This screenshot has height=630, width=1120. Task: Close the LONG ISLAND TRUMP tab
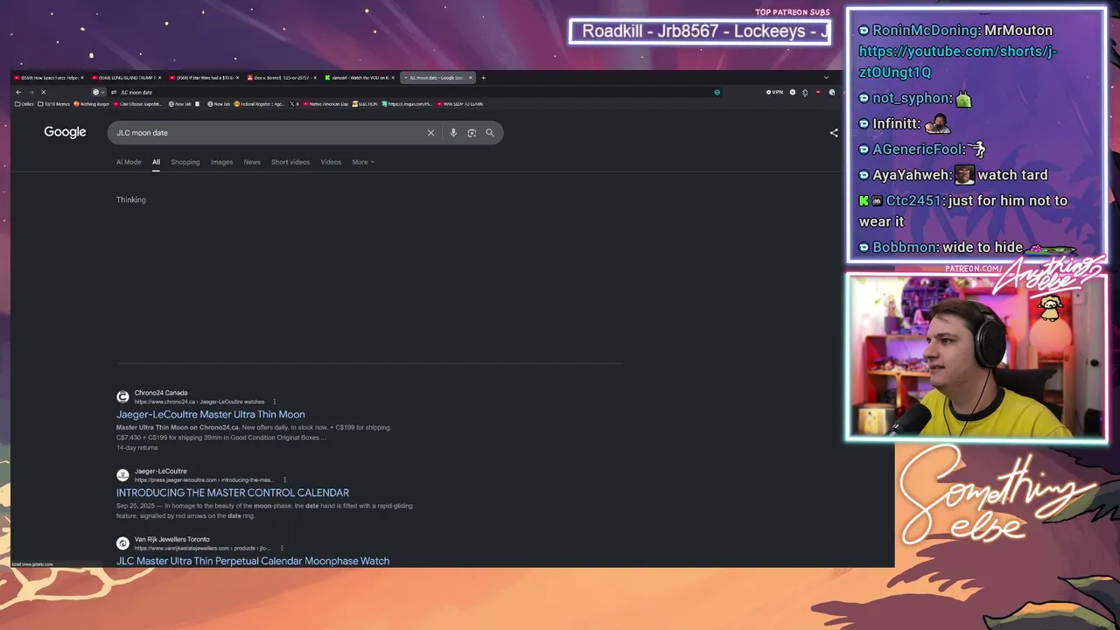(159, 78)
